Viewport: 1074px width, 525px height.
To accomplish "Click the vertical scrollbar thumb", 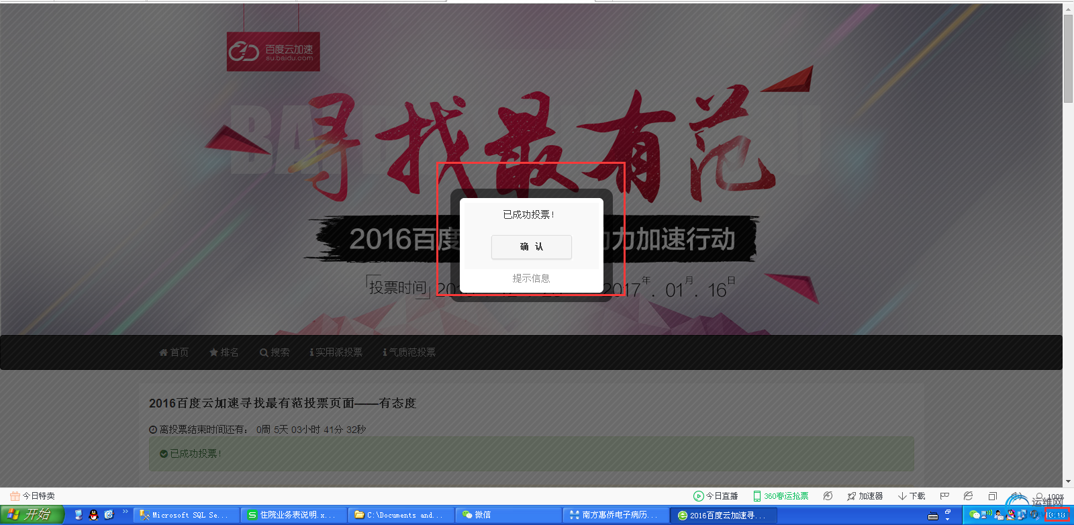I will coord(1068,58).
